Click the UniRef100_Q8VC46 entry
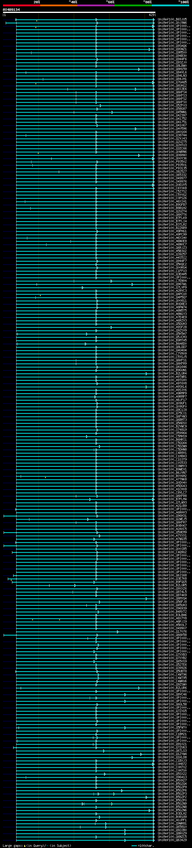192x848 pixels. click(x=172, y=694)
